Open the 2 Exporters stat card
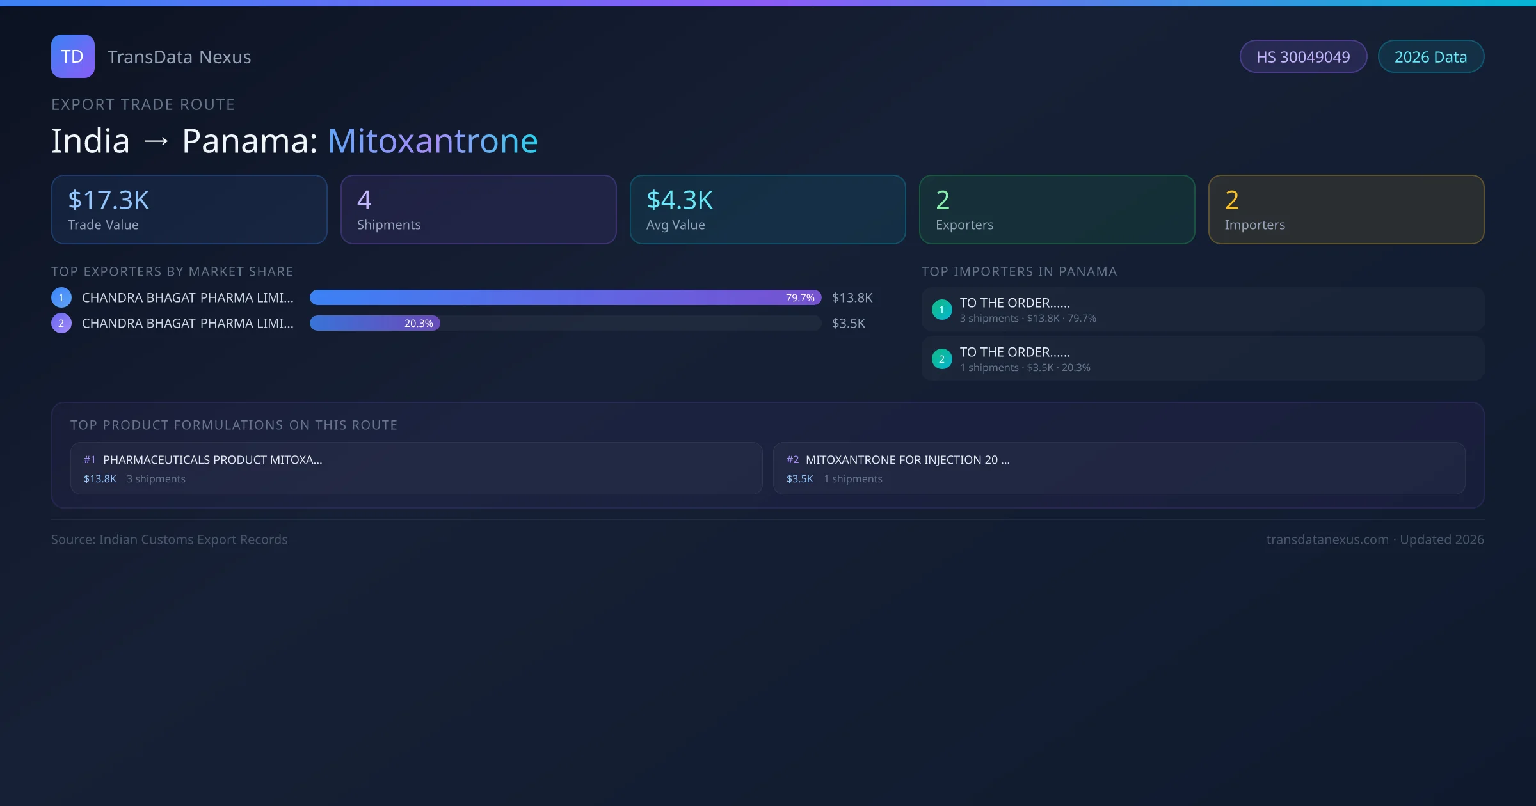The image size is (1536, 806). point(1057,210)
